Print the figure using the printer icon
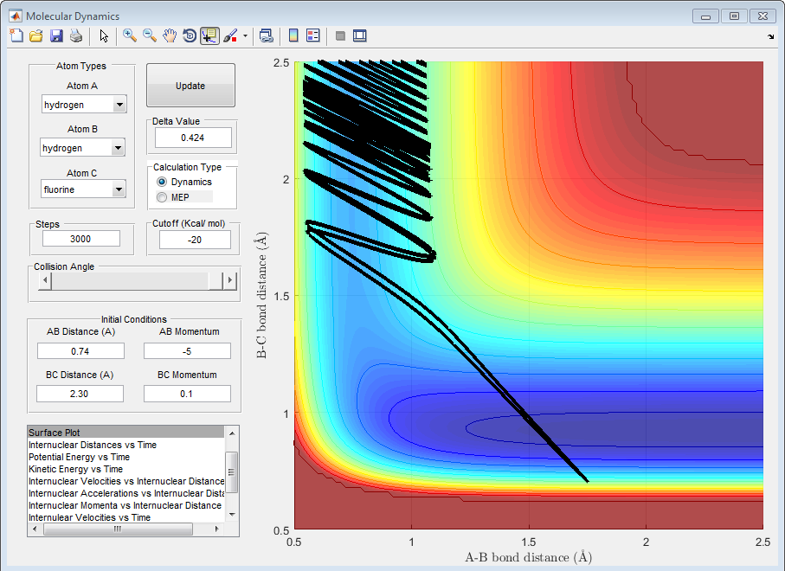 coord(76,35)
